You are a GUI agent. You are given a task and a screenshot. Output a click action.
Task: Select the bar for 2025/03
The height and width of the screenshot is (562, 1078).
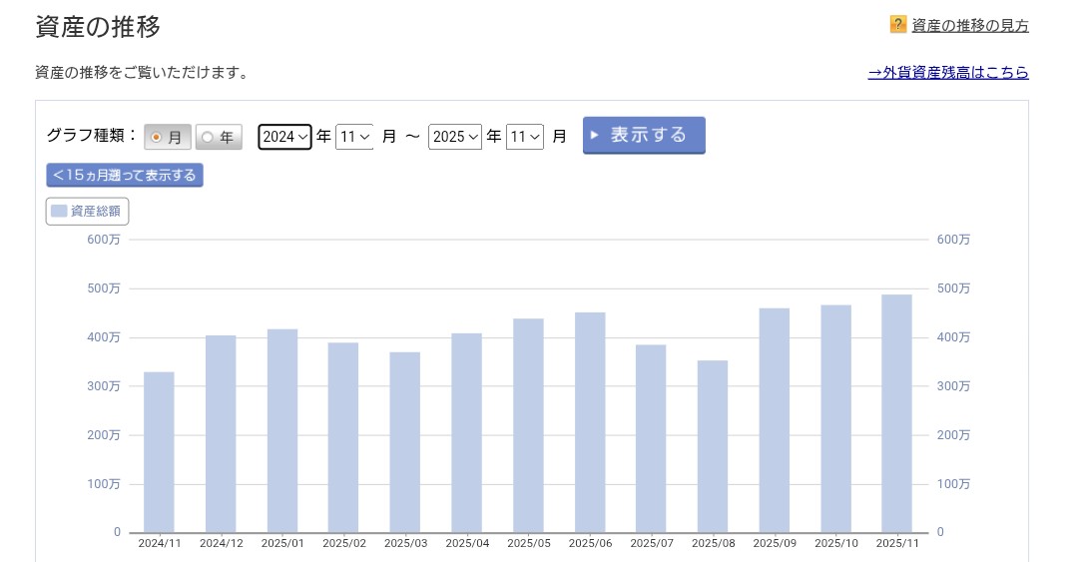coord(405,442)
